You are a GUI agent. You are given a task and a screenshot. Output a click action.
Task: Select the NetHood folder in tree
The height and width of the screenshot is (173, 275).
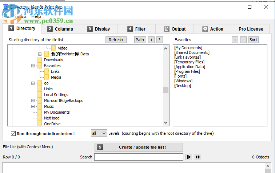coord(52,118)
